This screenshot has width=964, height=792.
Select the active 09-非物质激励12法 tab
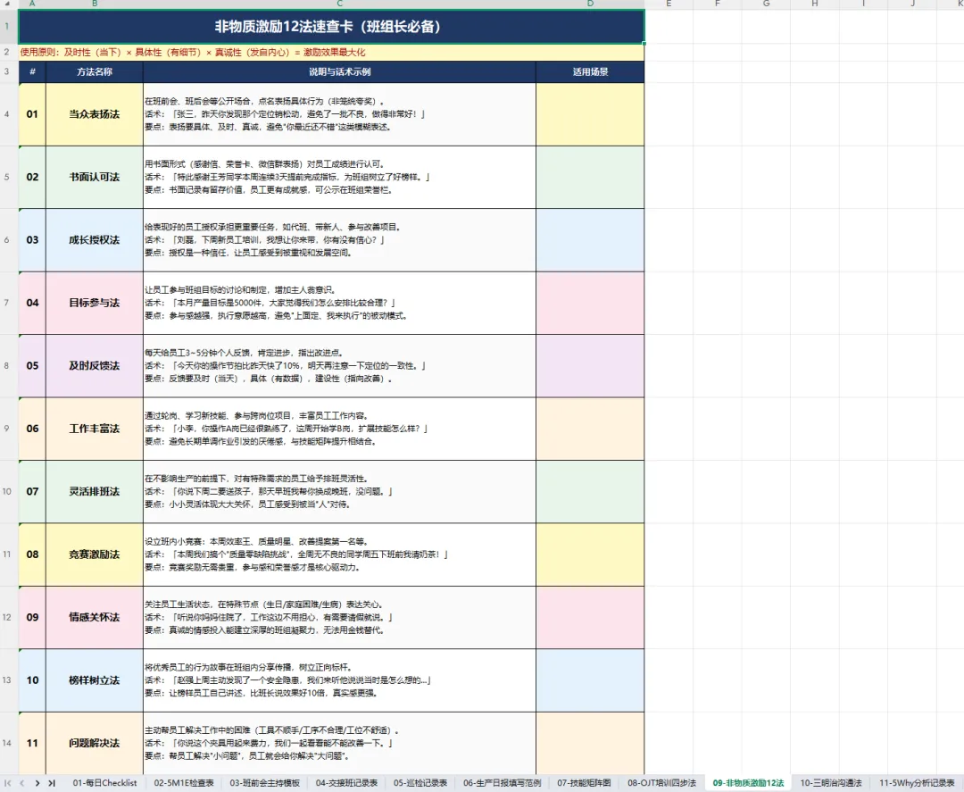pyautogui.click(x=748, y=783)
